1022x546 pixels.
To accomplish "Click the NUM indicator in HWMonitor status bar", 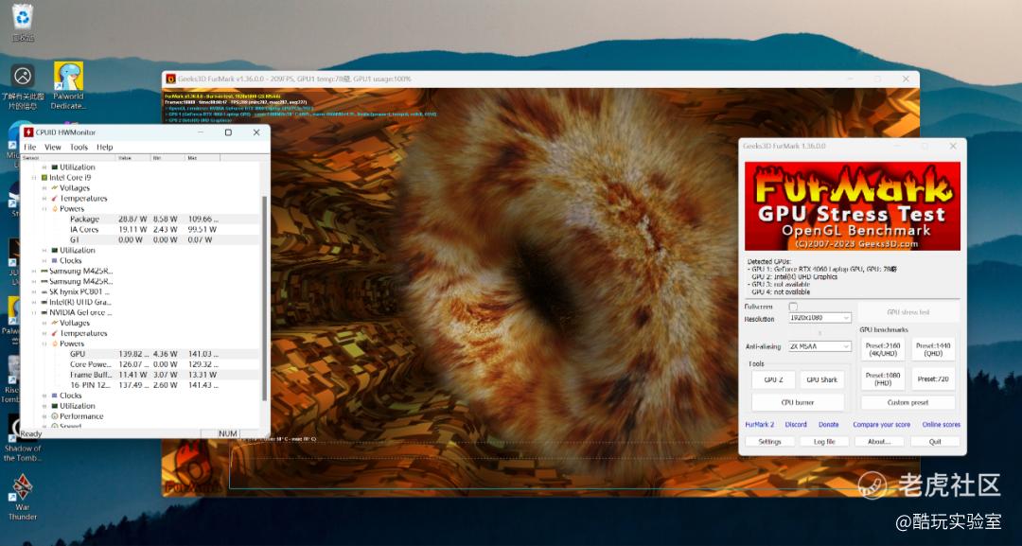I will tap(228, 433).
